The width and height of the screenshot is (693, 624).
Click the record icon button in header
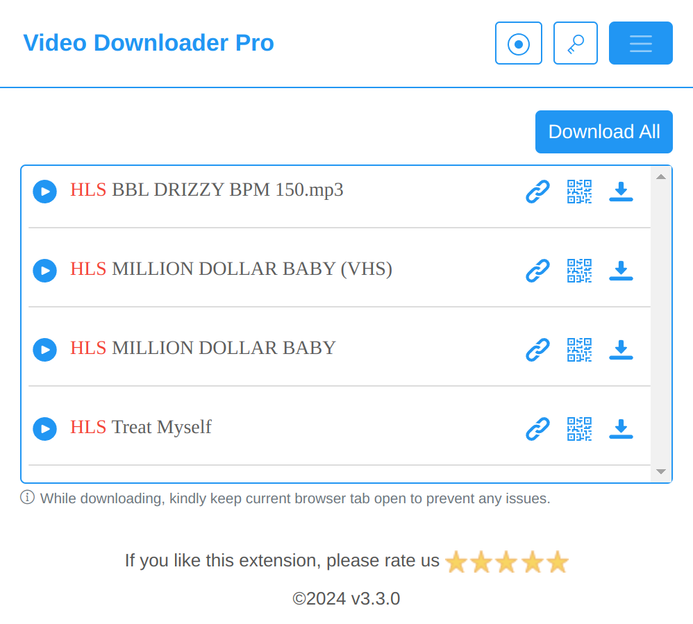tap(518, 44)
